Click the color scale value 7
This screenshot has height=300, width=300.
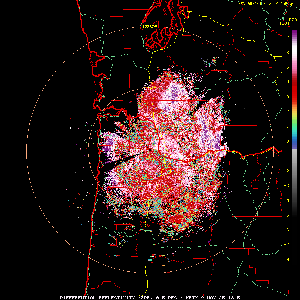click(288, 37)
